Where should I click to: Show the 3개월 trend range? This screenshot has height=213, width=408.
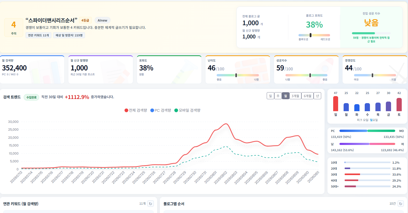tap(295, 96)
